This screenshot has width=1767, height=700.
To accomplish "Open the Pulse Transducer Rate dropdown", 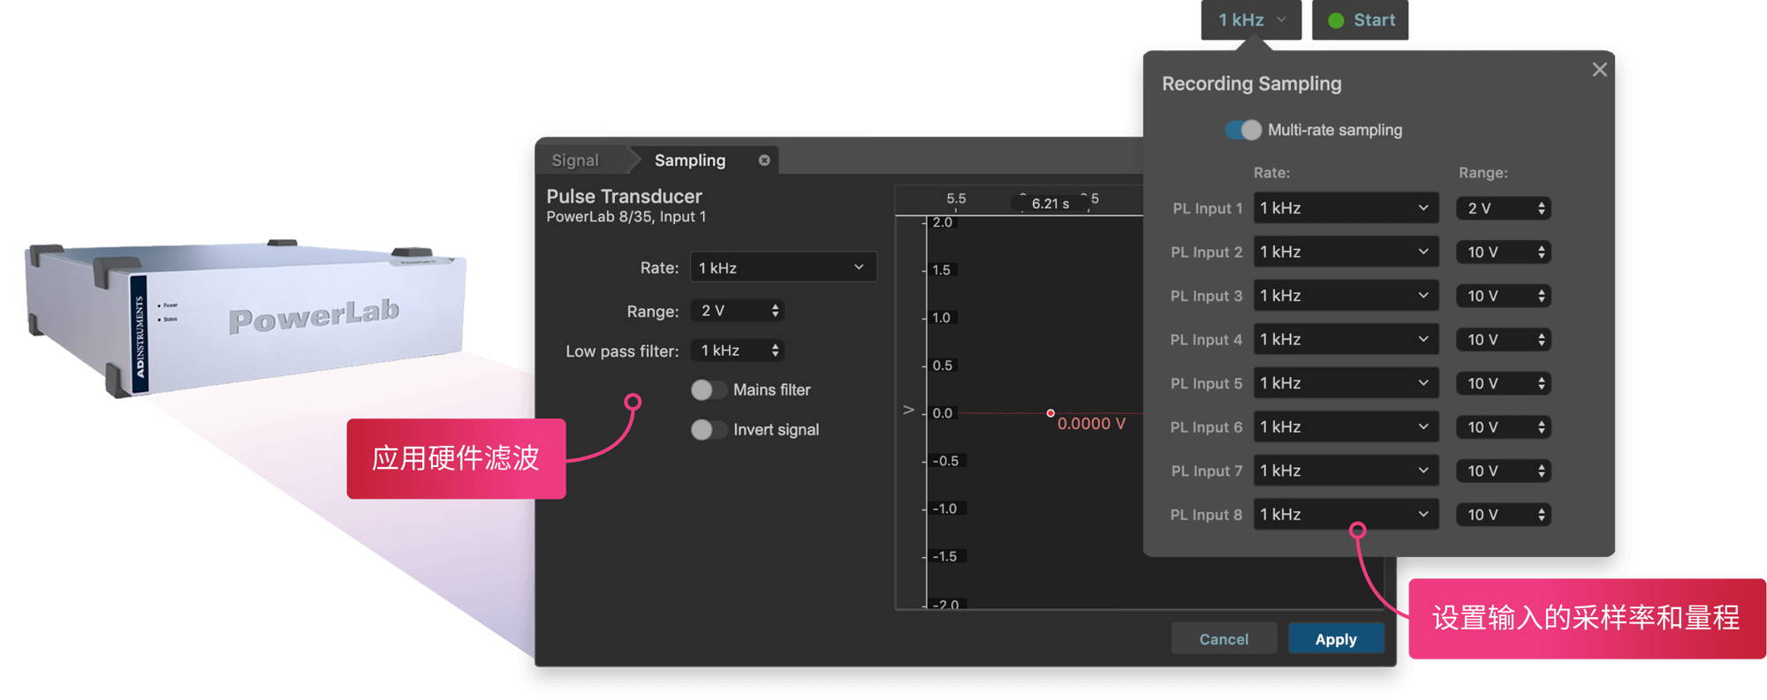I will pos(782,267).
